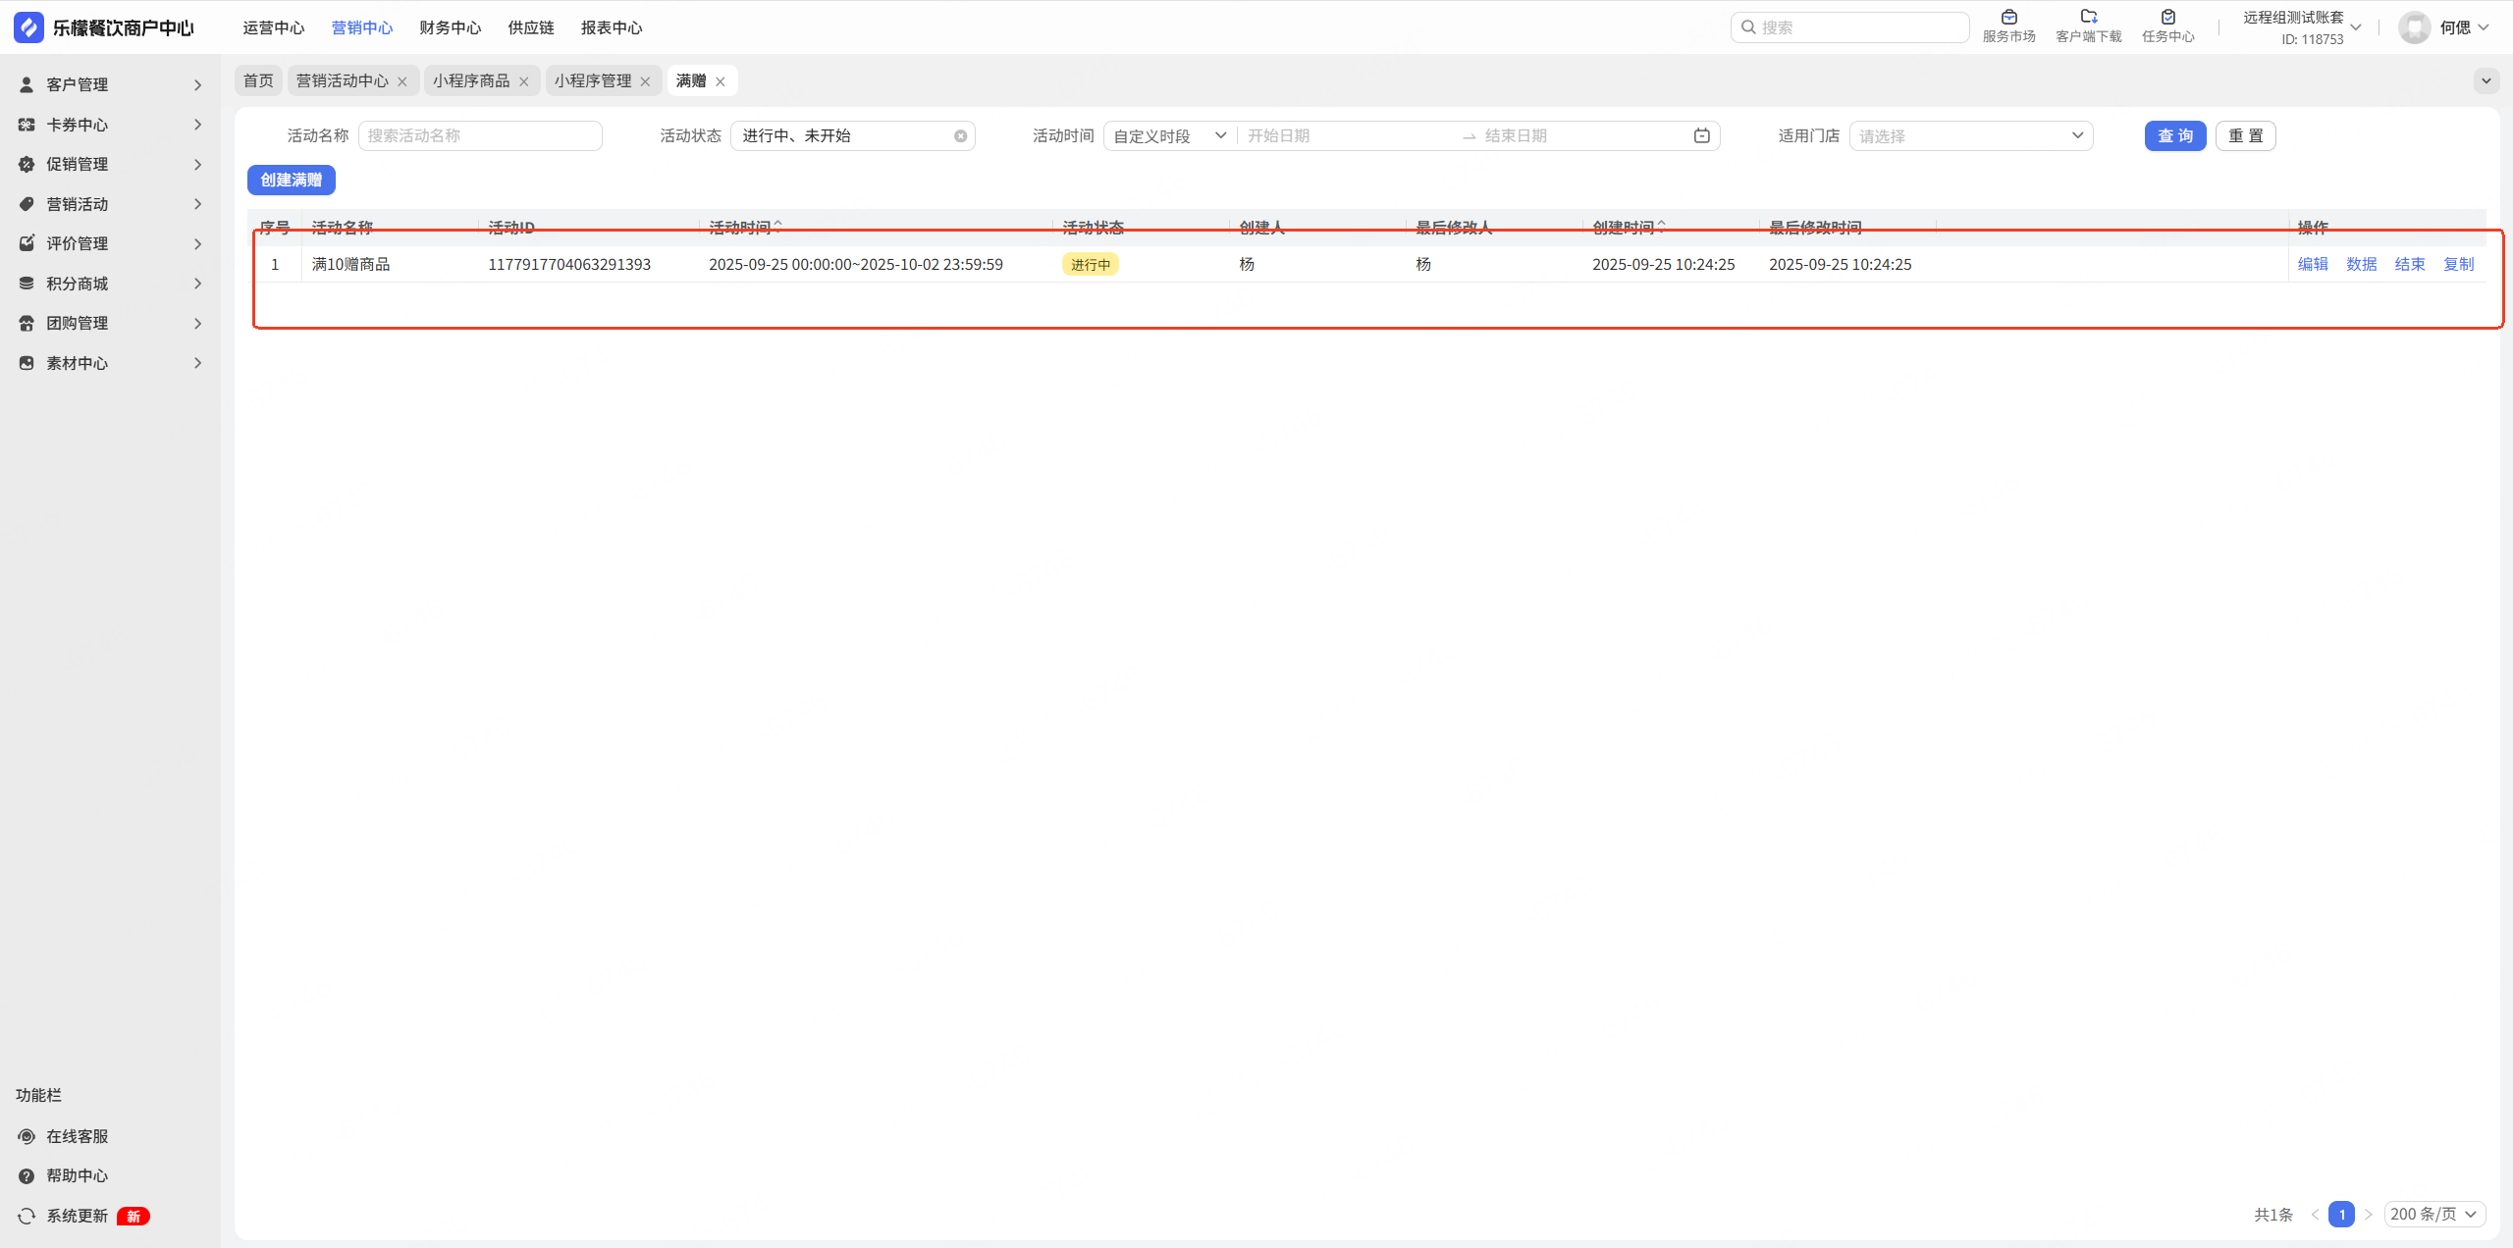Viewport: 2513px width, 1248px height.
Task: Switch to the 小程序管理 tab
Action: pyautogui.click(x=592, y=80)
